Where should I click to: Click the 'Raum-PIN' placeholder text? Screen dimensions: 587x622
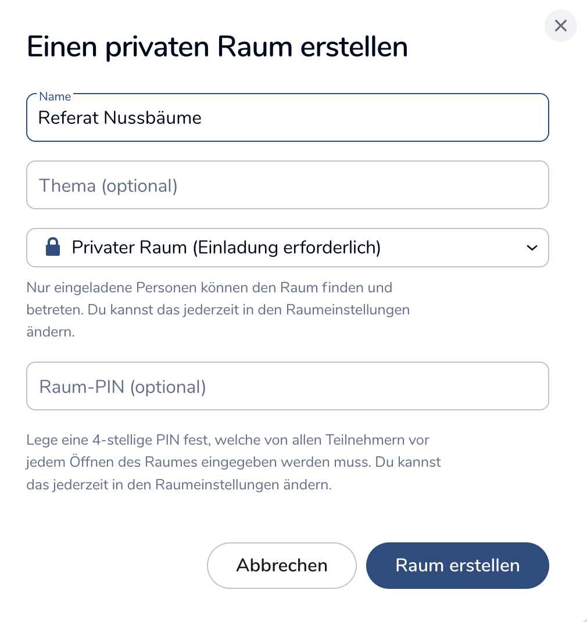[81, 387]
